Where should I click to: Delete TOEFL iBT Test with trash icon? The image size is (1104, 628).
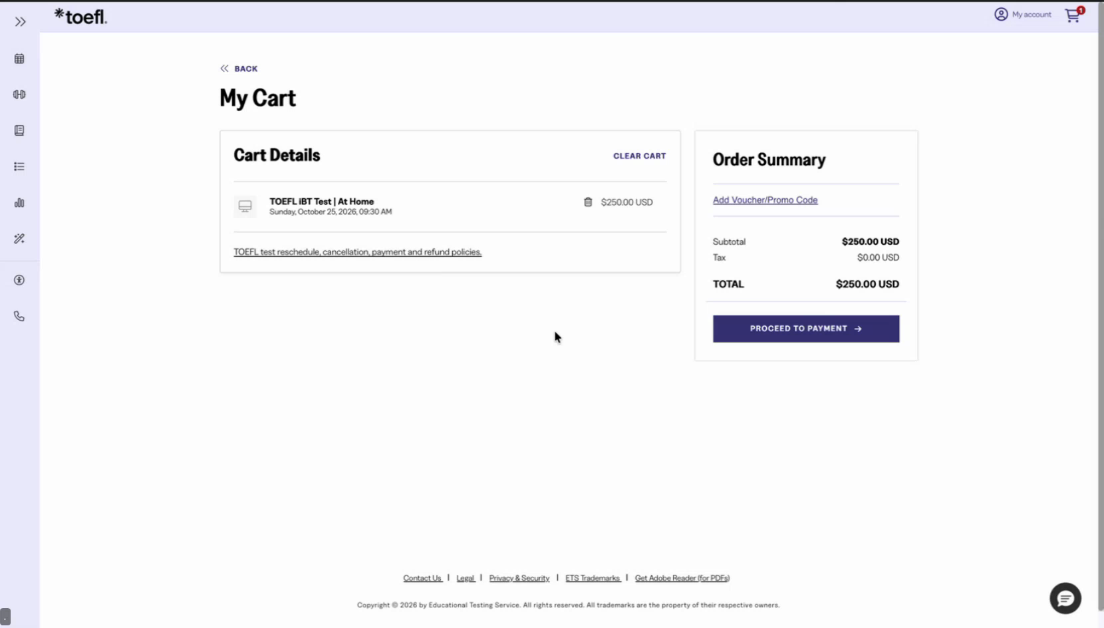[x=588, y=202]
